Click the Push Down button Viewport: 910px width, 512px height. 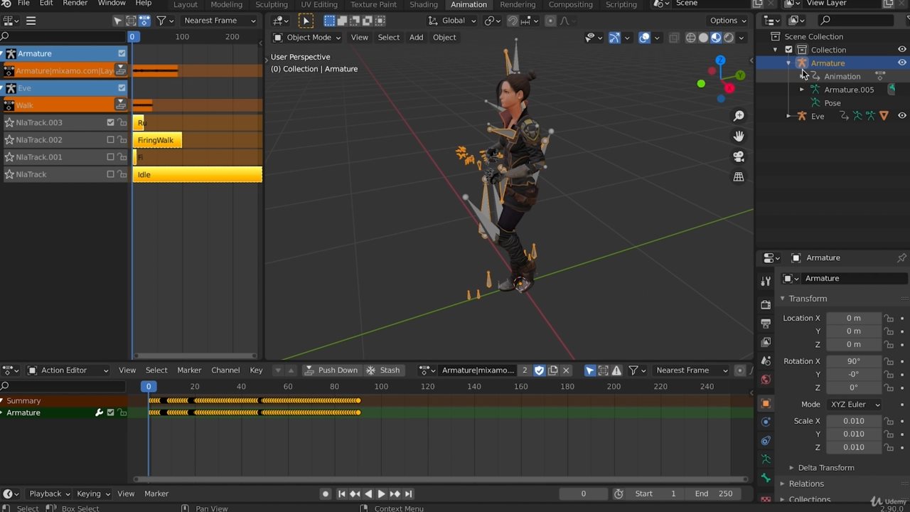331,370
